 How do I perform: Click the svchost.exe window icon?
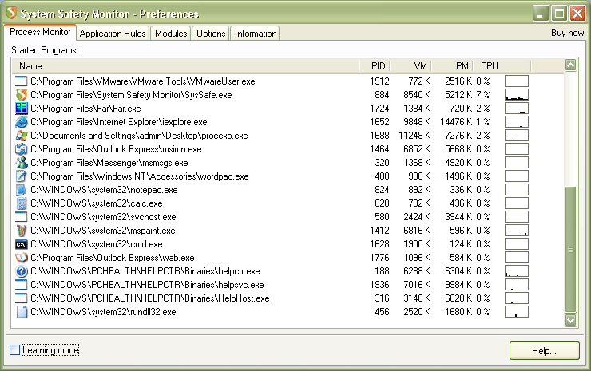tap(21, 216)
